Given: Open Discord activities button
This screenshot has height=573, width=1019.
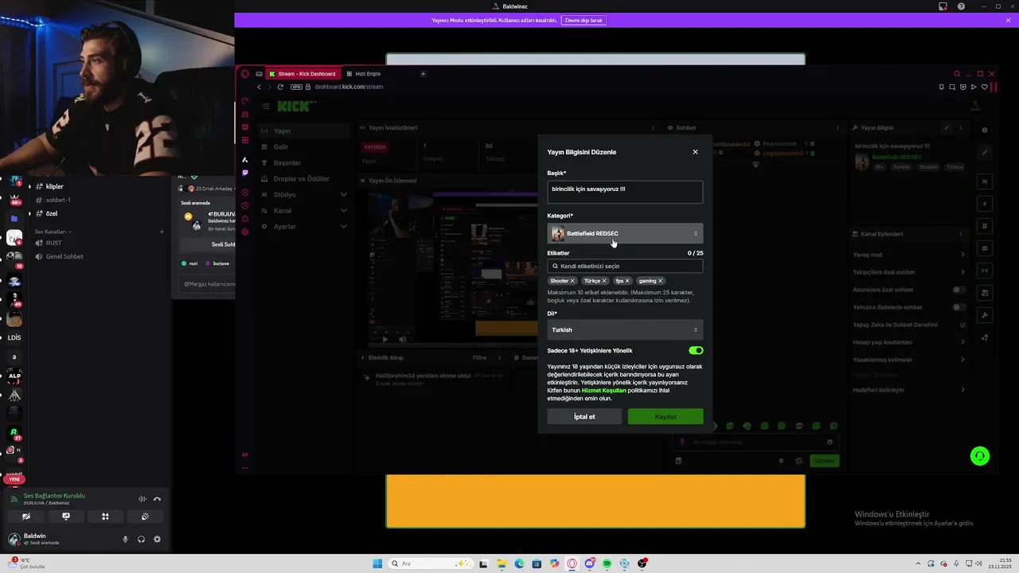Looking at the screenshot, I should click(105, 516).
